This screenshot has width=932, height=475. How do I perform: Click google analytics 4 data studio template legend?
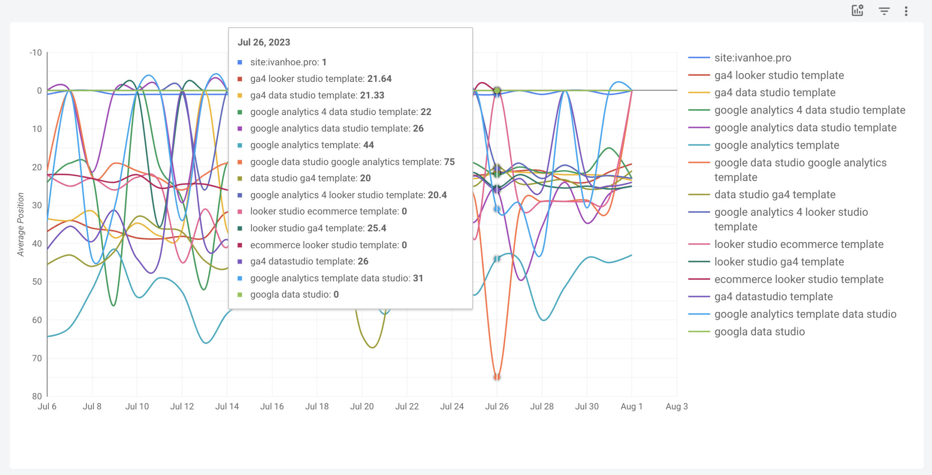pos(809,110)
